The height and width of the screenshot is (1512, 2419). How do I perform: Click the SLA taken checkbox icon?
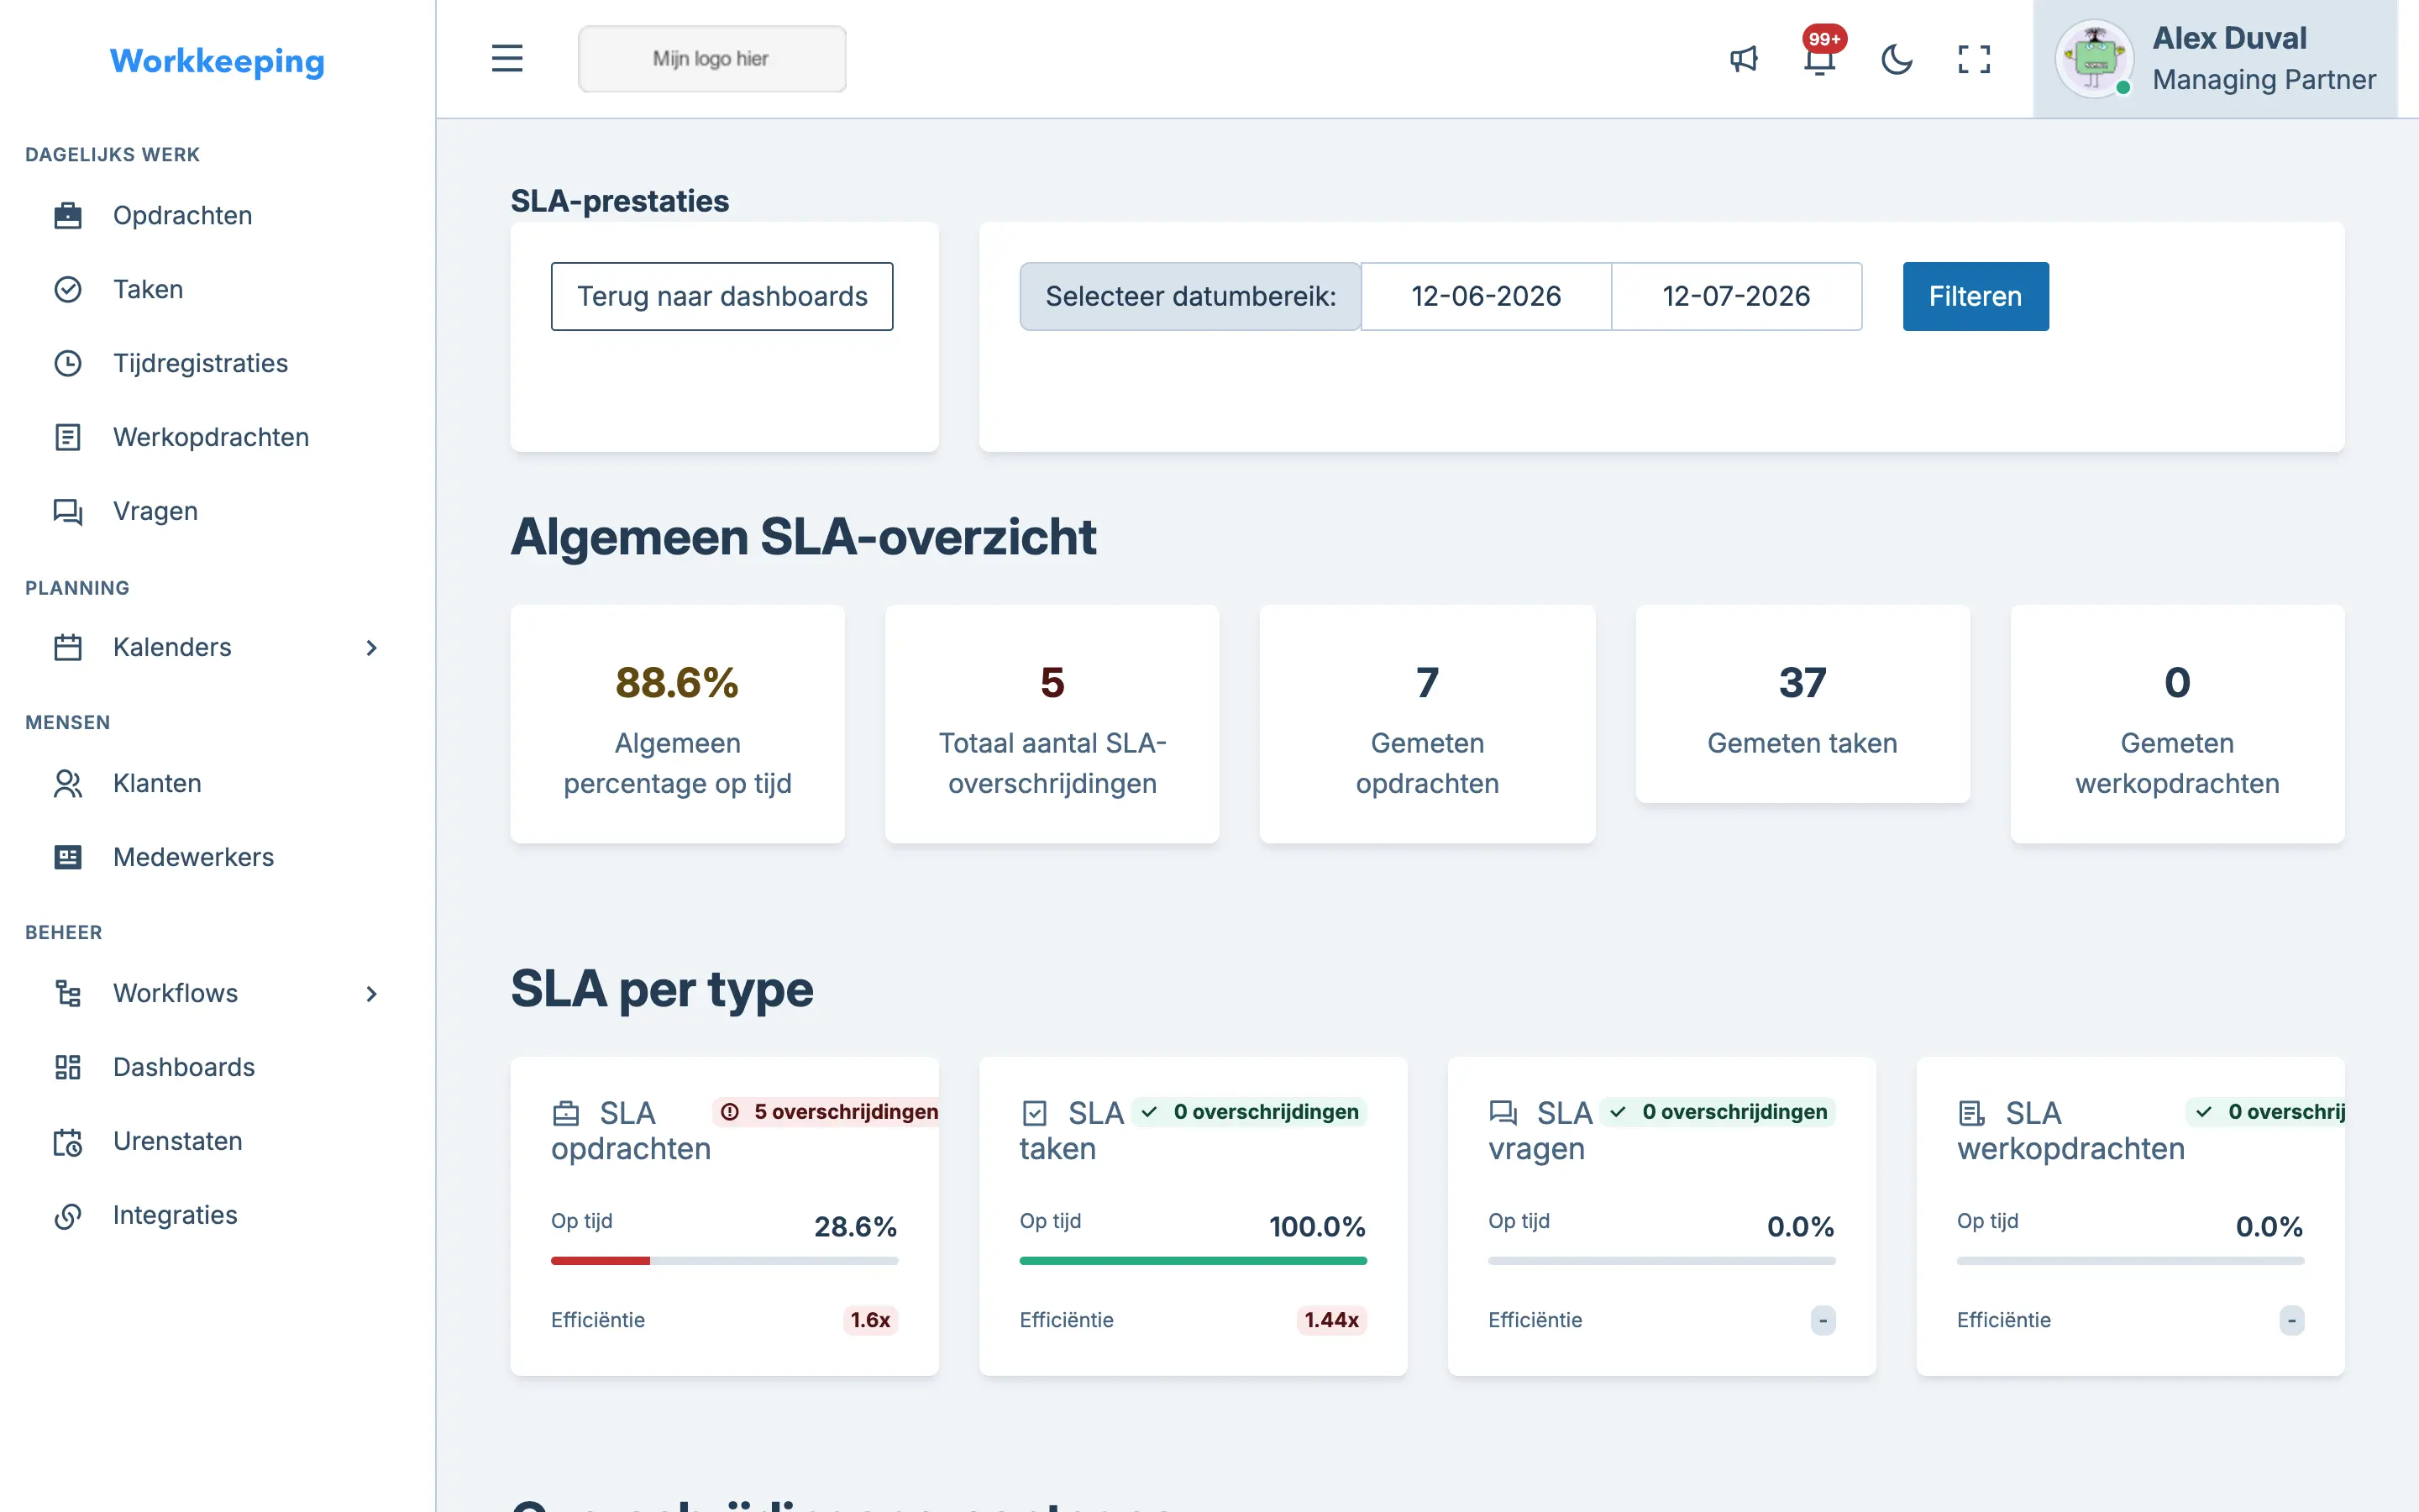pos(1035,1112)
